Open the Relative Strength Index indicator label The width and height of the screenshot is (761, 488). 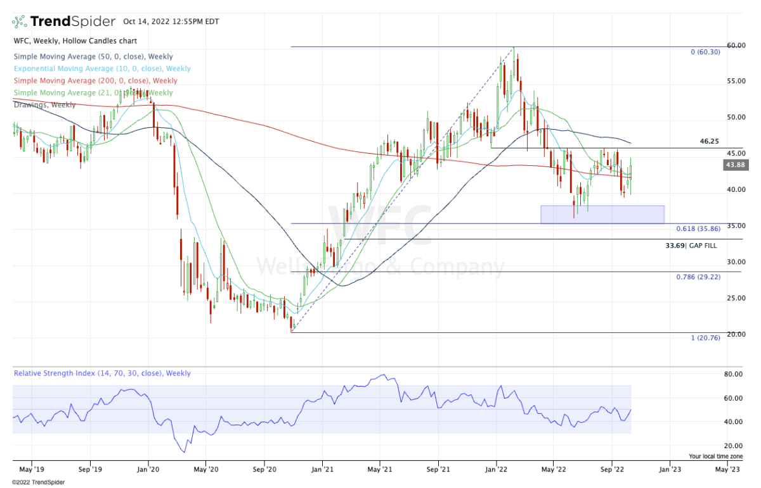coord(101,374)
